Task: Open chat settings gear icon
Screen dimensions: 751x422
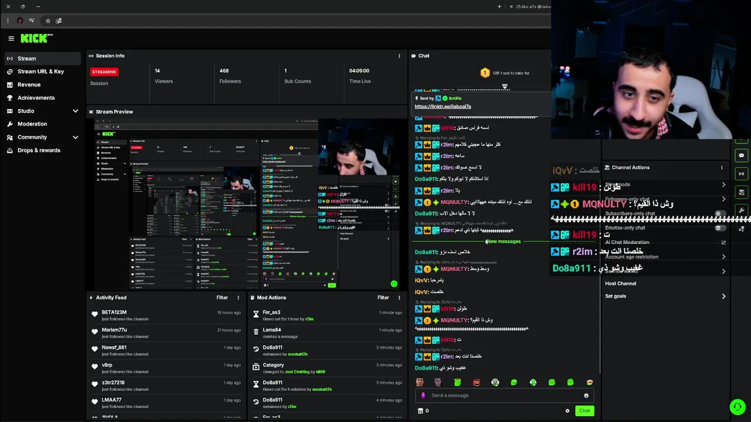Action: point(567,411)
